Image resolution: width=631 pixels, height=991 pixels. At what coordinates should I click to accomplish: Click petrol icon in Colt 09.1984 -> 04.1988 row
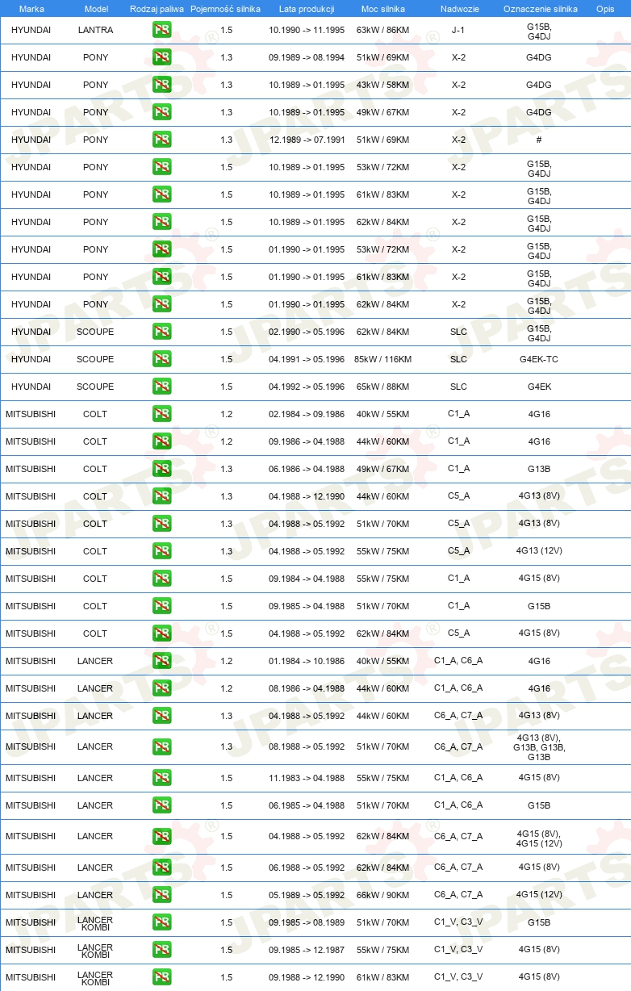coord(161,579)
